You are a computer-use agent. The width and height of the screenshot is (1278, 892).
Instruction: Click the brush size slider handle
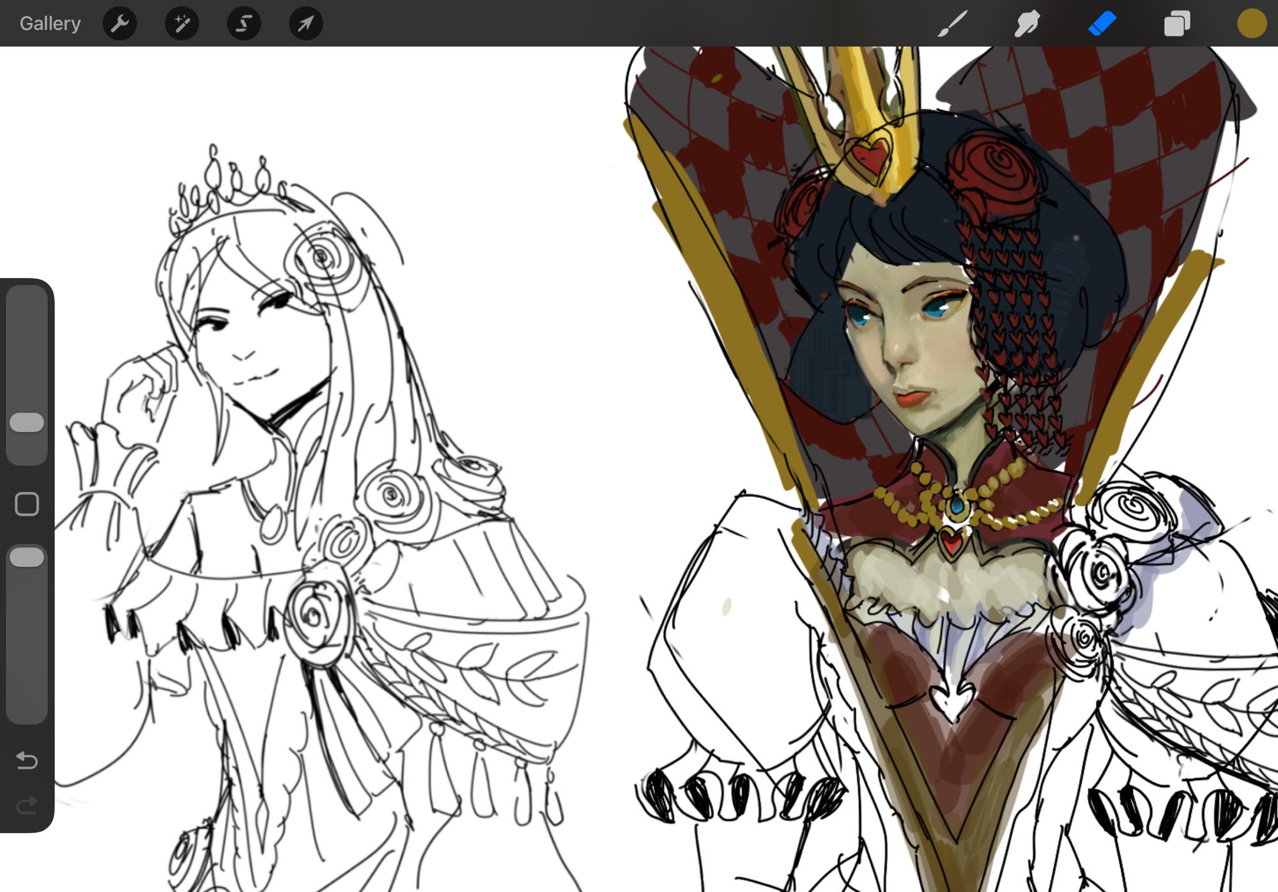click(27, 422)
